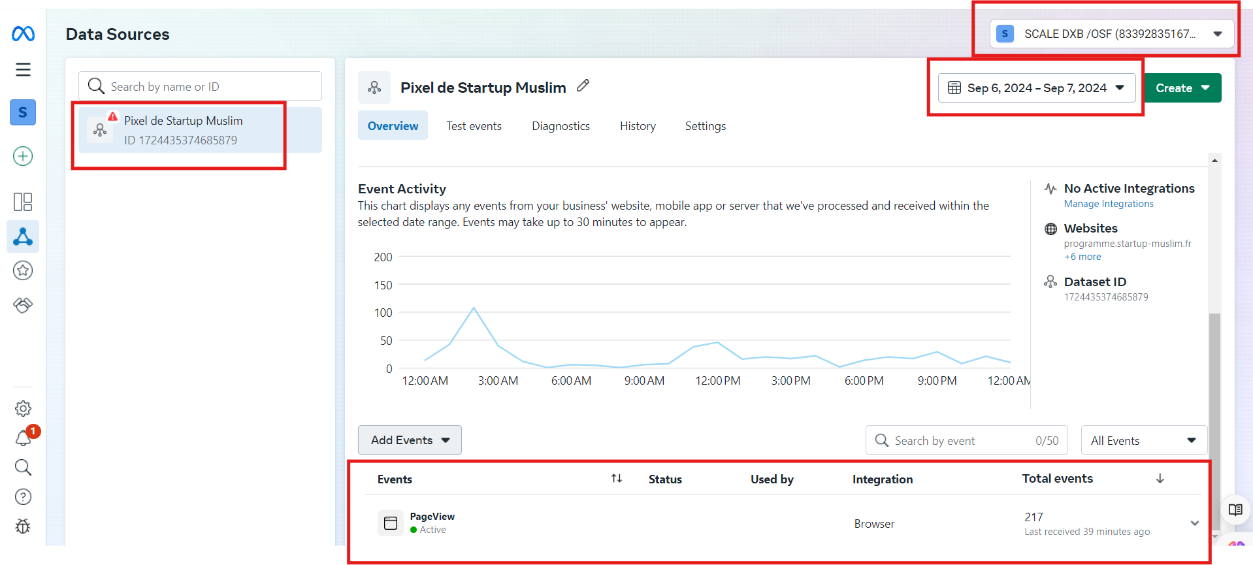Switch to the Diagnostics tab
Viewport: 1253px width, 565px height.
(x=561, y=126)
